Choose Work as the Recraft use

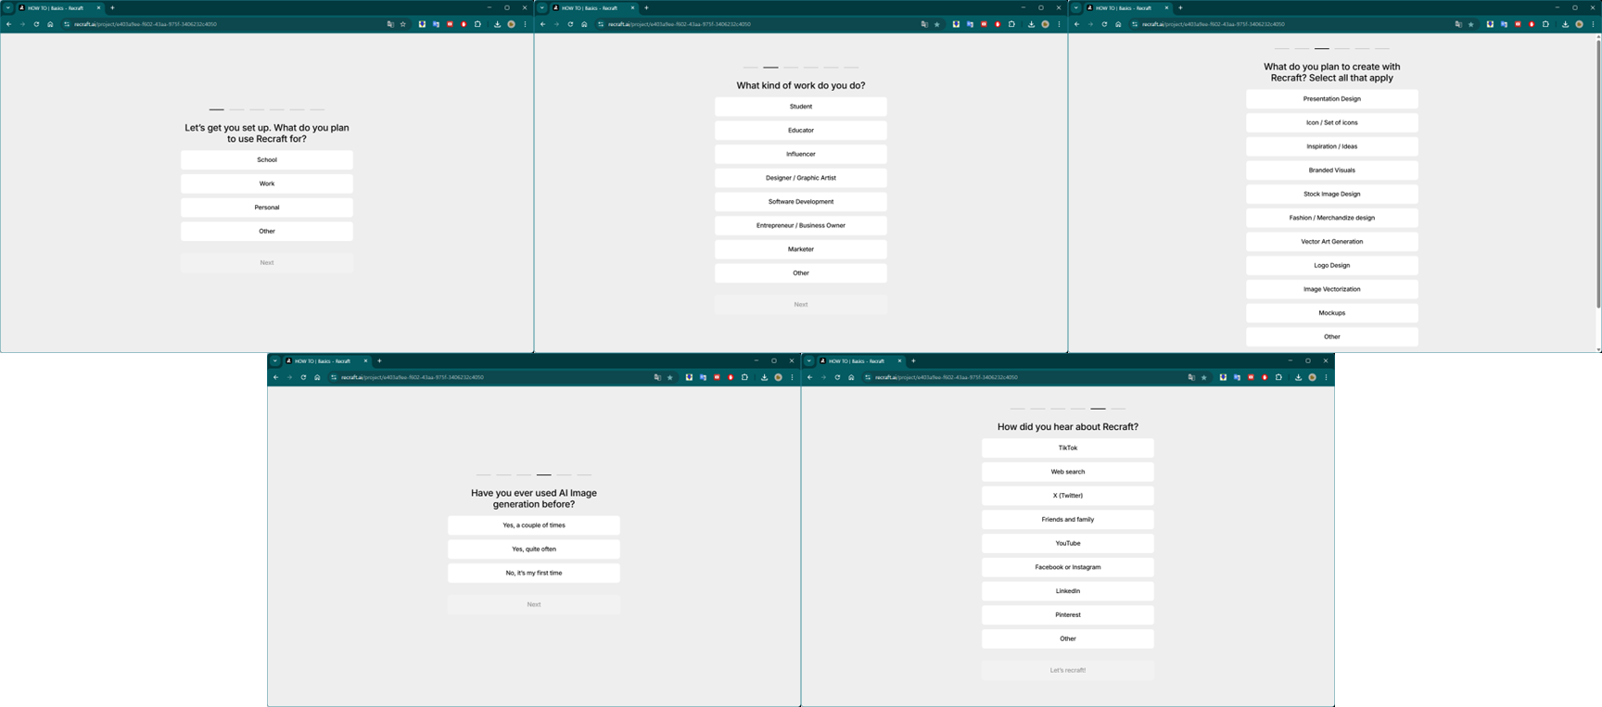coord(267,183)
